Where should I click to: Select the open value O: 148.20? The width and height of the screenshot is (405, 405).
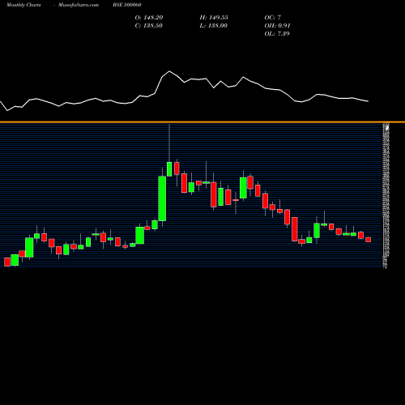pos(149,18)
